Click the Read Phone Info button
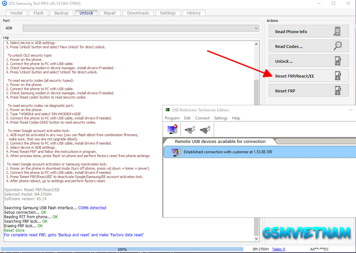This screenshot has height=253, width=356. [309, 31]
